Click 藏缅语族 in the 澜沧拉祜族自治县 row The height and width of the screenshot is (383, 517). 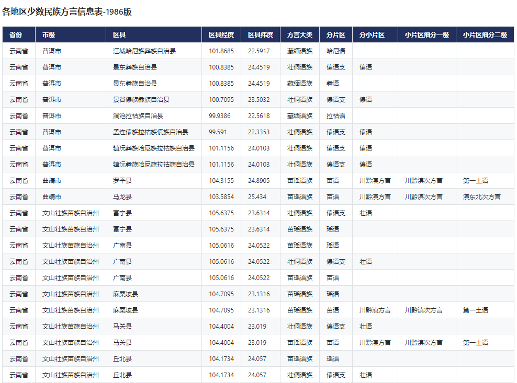click(300, 115)
